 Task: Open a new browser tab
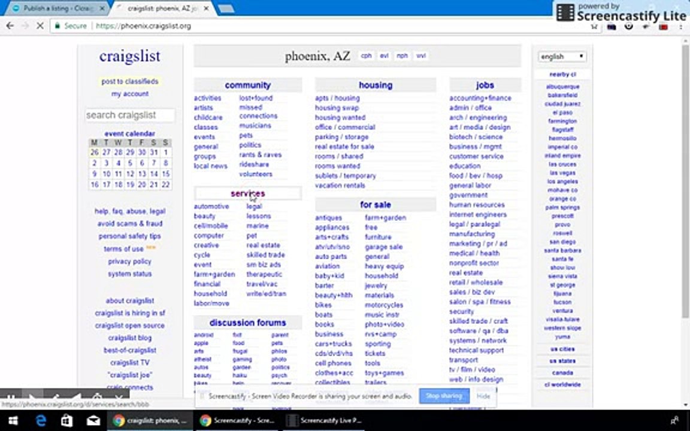[226, 8]
